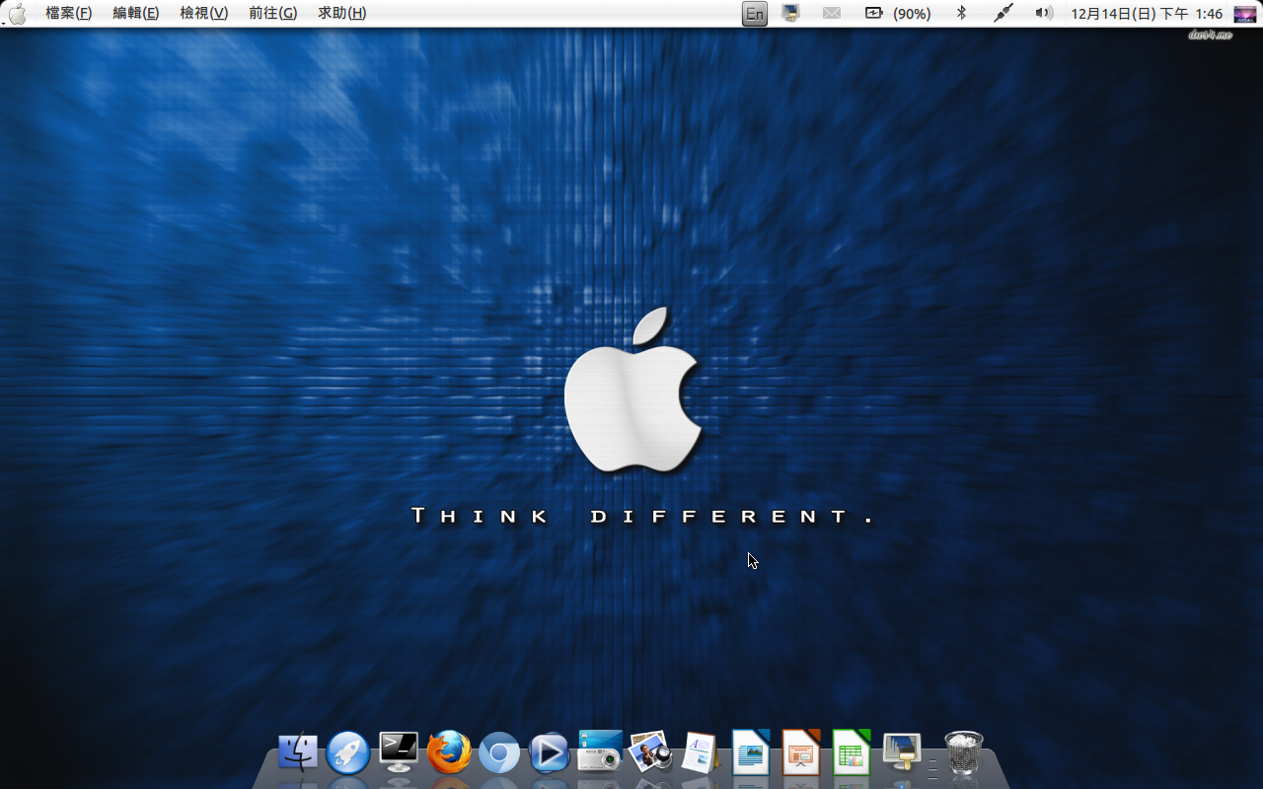
Task: Launch the rocket launcher icon in dock
Action: [348, 753]
